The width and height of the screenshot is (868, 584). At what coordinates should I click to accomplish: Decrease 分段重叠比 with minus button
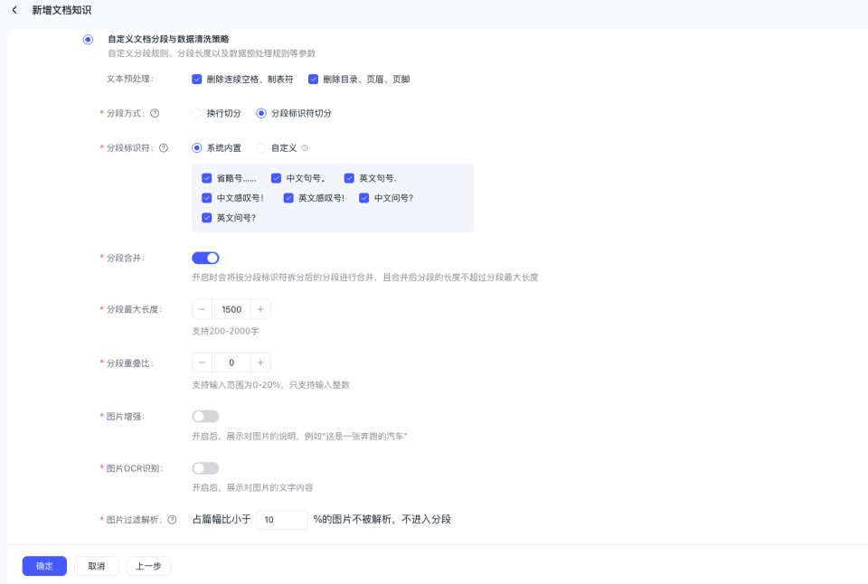coord(202,363)
